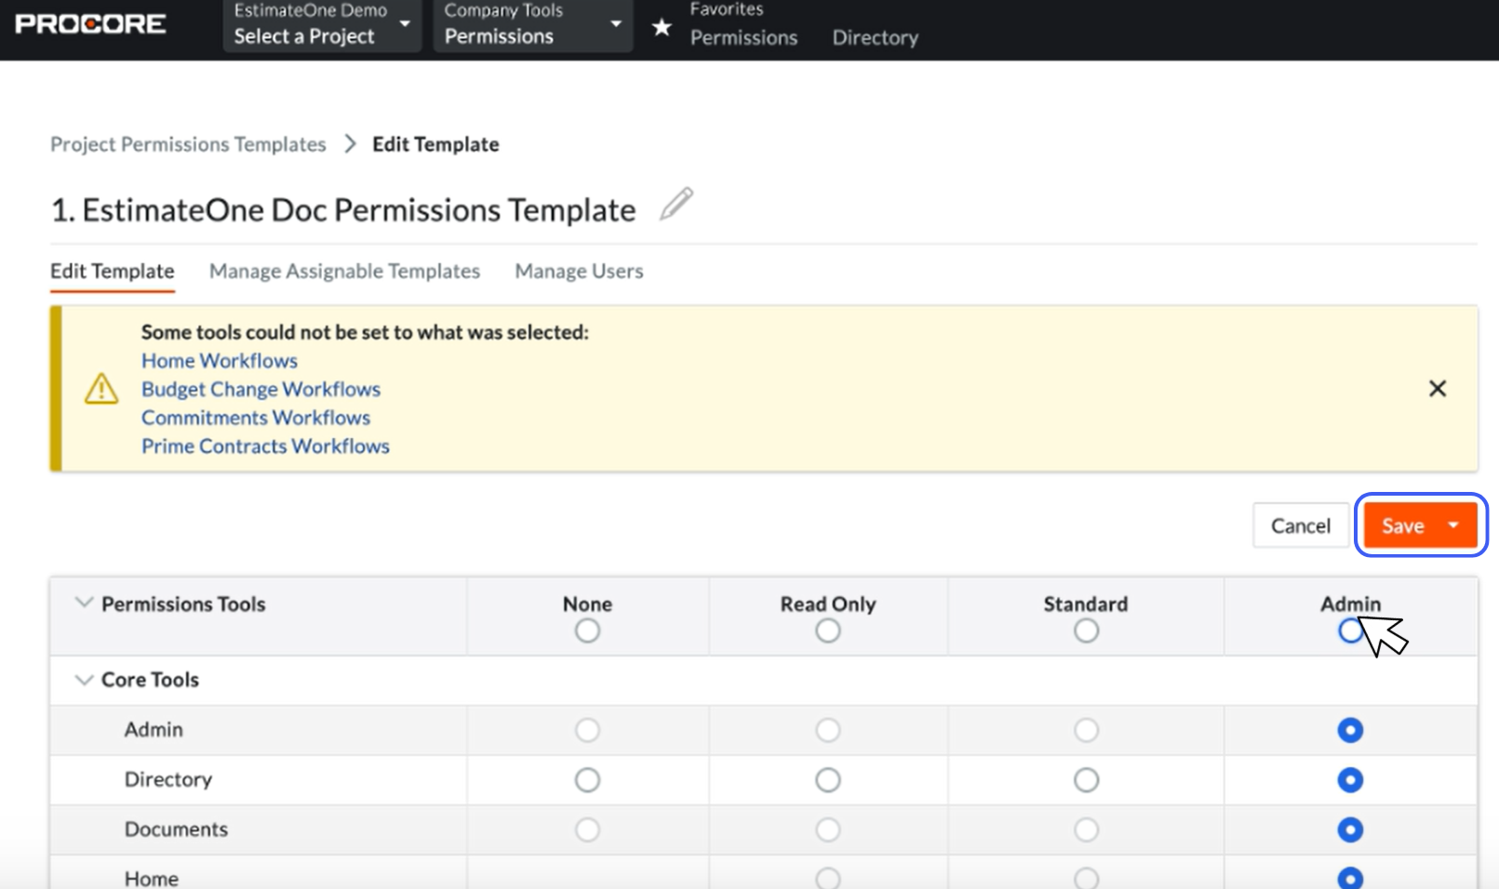The image size is (1499, 889).
Task: Open the Home Workflows link
Action: (x=220, y=361)
